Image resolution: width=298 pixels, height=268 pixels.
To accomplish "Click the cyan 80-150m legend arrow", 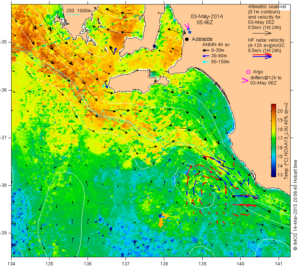I will pyautogui.click(x=206, y=62).
